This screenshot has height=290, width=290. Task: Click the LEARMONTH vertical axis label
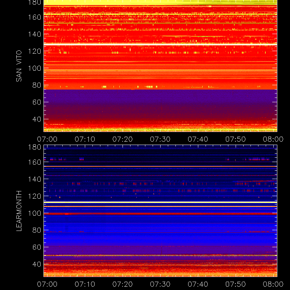click(19, 211)
